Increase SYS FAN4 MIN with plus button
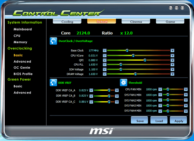This screenshot has width=194, height=141. coord(186,111)
